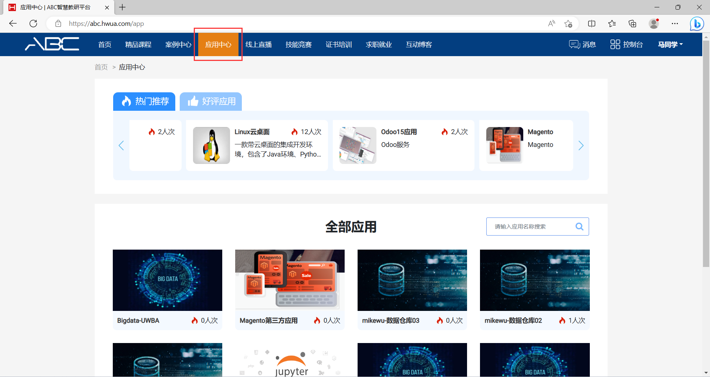
Task: Click Magento carousel title
Action: 540,132
